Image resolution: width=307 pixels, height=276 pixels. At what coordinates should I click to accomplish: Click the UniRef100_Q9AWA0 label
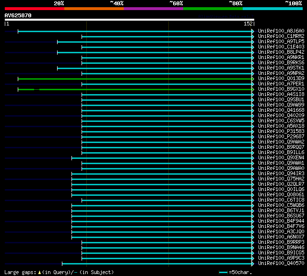click(281, 168)
